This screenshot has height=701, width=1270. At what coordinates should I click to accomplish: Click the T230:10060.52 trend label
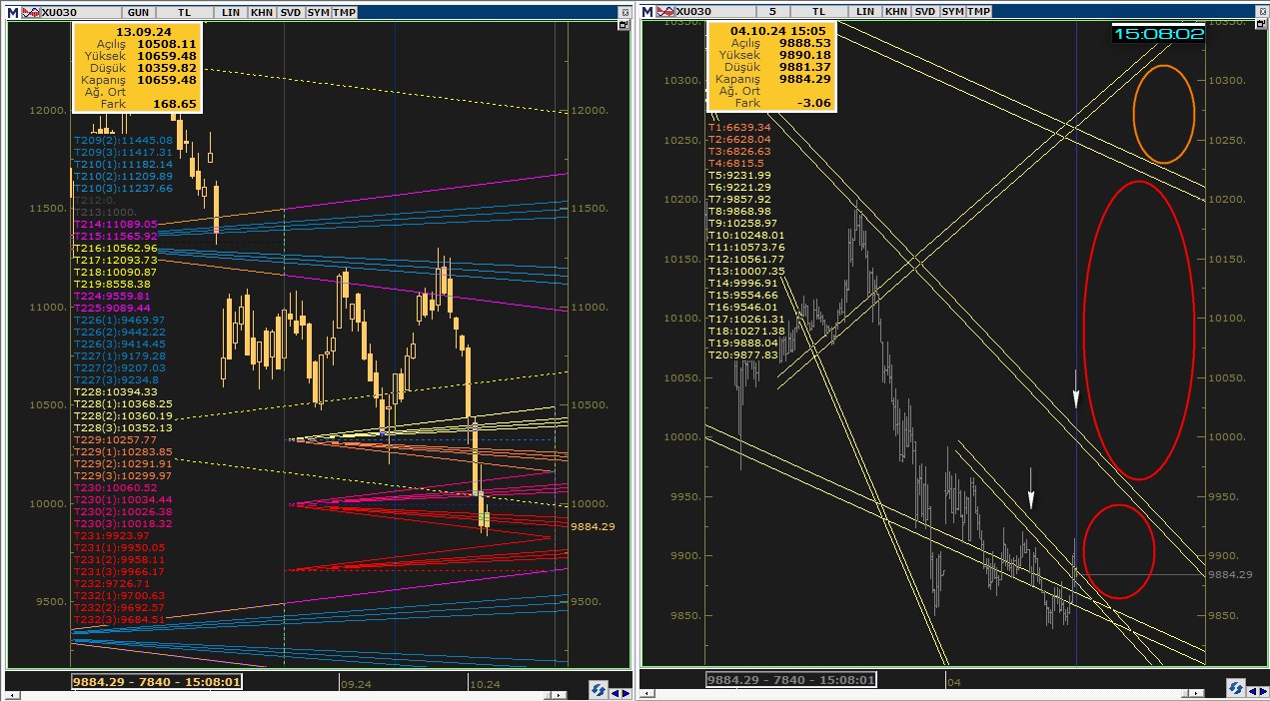click(x=116, y=488)
